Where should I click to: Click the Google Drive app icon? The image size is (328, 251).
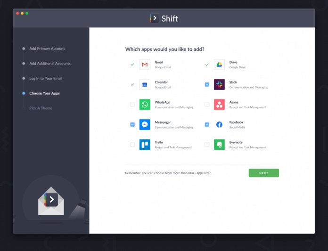(219, 65)
